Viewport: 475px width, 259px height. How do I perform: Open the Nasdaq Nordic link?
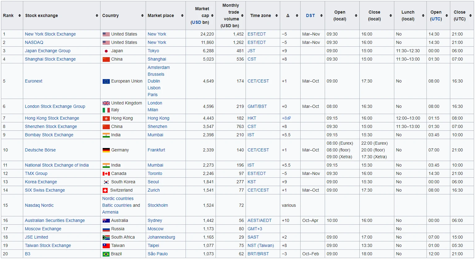(x=39, y=205)
